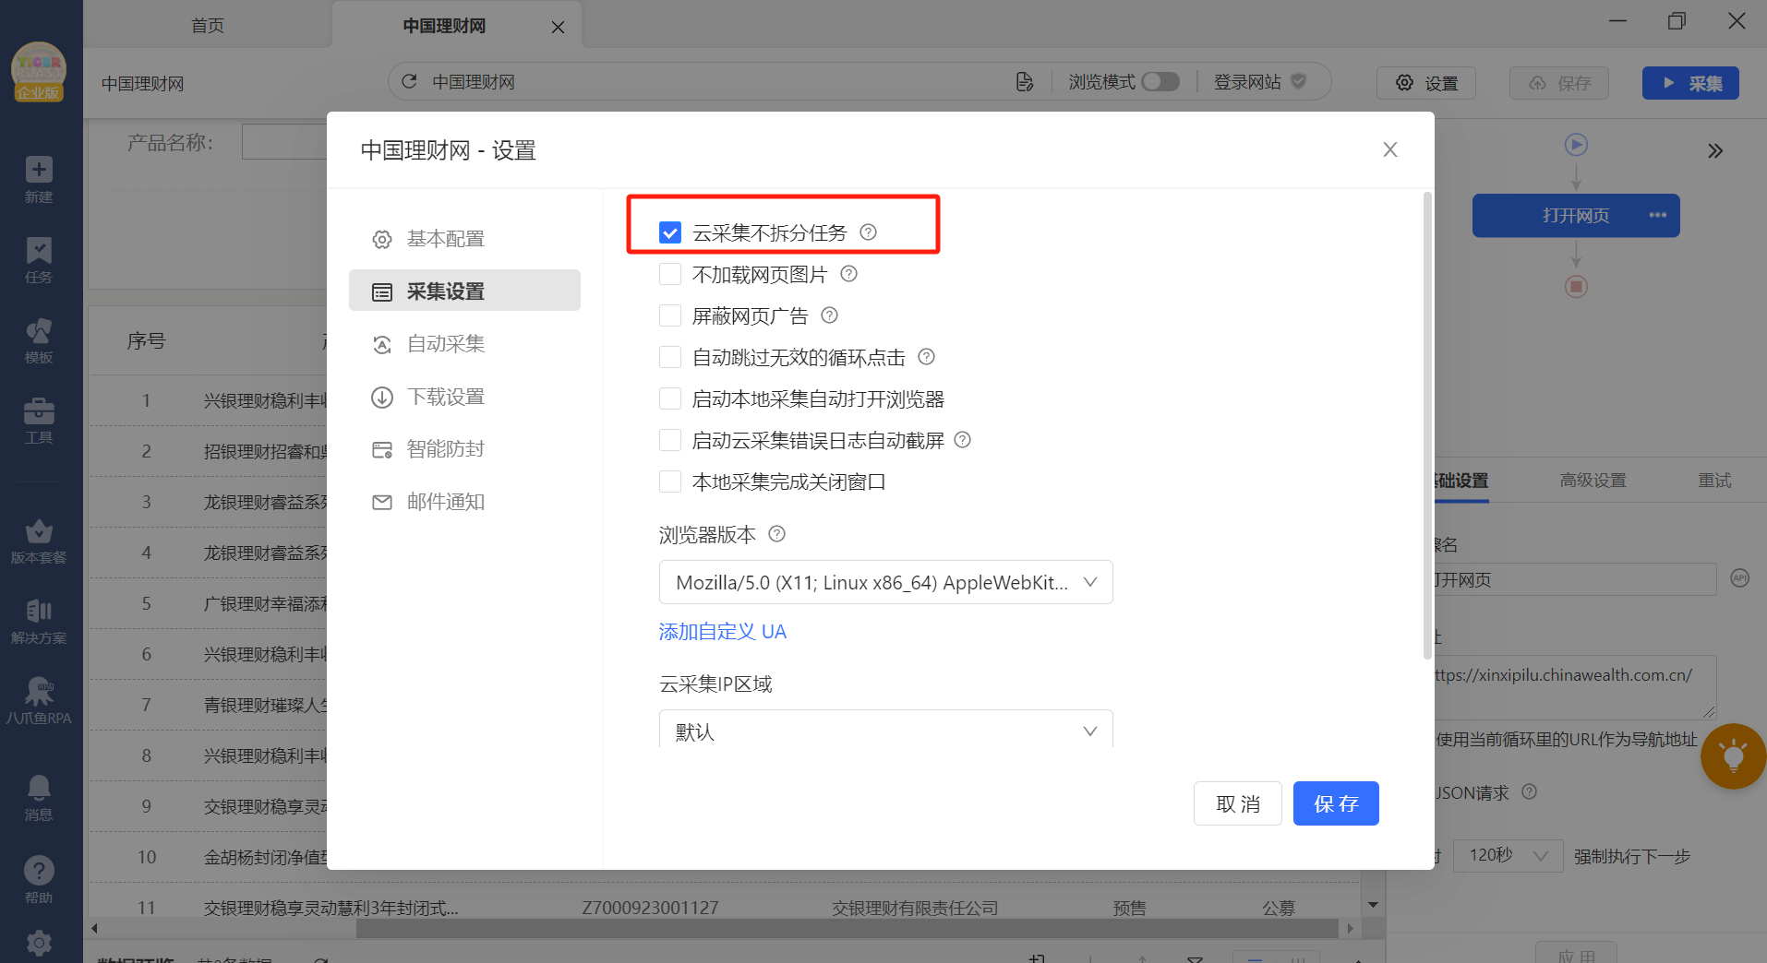Click the 设置 button in top toolbar
The height and width of the screenshot is (963, 1767).
pyautogui.click(x=1425, y=83)
